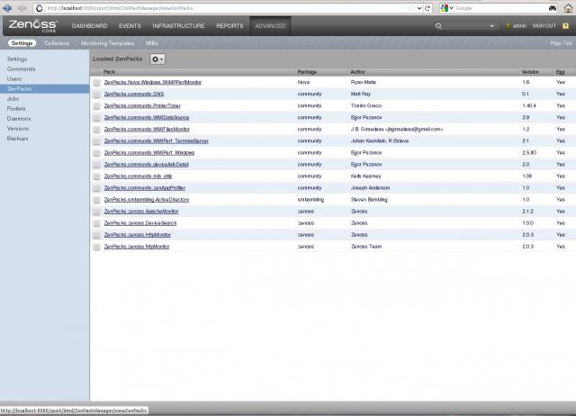Click the Pack column header

coord(109,72)
